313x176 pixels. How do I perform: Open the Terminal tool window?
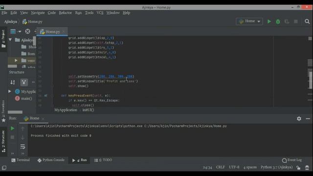coord(21,160)
